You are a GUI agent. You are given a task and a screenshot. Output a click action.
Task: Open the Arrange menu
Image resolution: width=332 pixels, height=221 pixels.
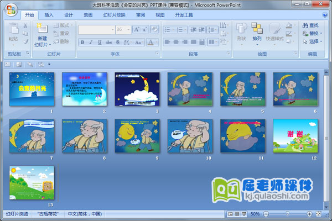click(257, 33)
